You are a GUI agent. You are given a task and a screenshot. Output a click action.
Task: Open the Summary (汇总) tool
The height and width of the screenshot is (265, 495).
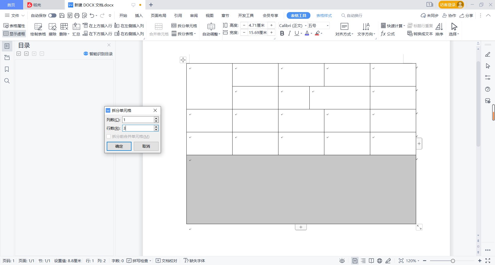coord(76,30)
